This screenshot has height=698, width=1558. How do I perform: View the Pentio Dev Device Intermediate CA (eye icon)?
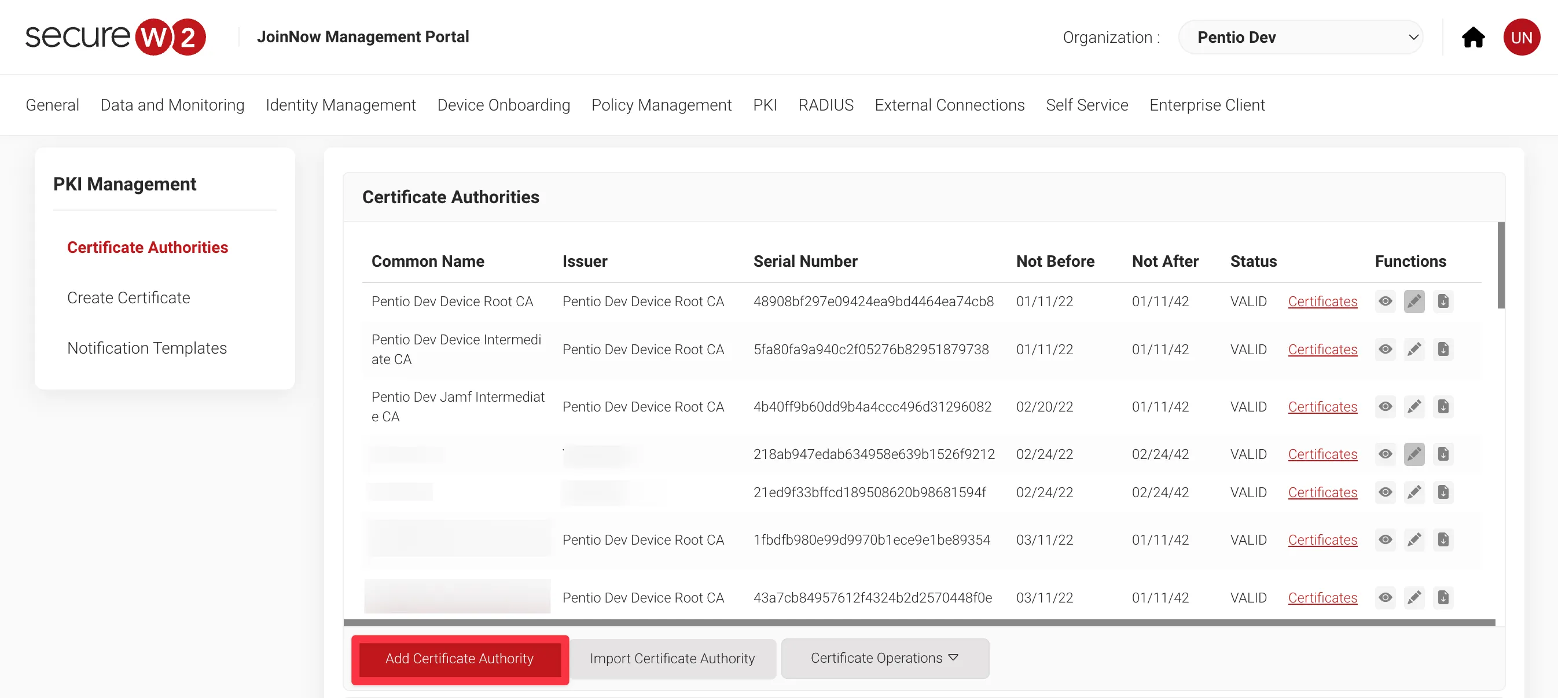pos(1385,349)
